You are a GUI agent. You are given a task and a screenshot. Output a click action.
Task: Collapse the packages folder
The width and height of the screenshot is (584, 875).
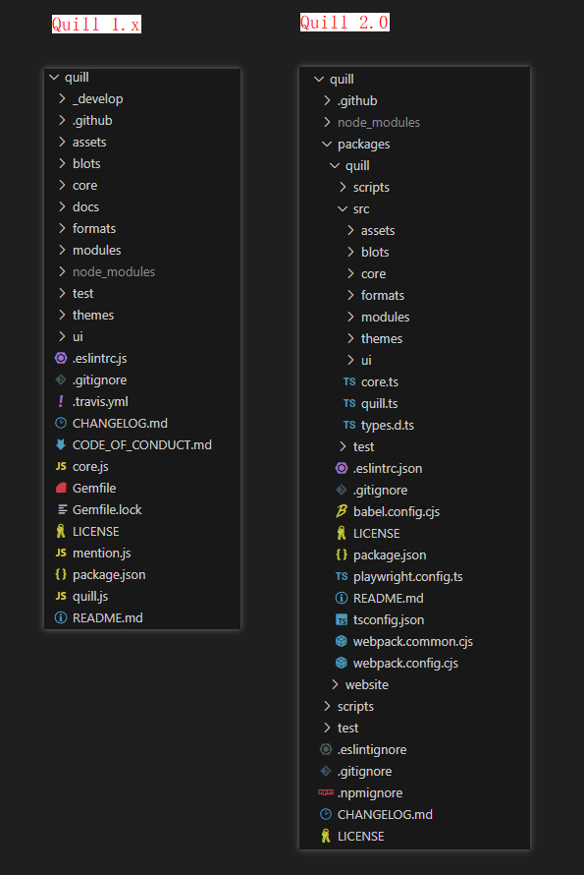pyautogui.click(x=327, y=144)
